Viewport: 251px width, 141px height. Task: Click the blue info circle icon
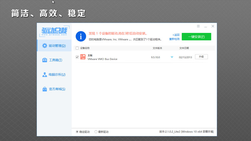[x=81, y=36]
